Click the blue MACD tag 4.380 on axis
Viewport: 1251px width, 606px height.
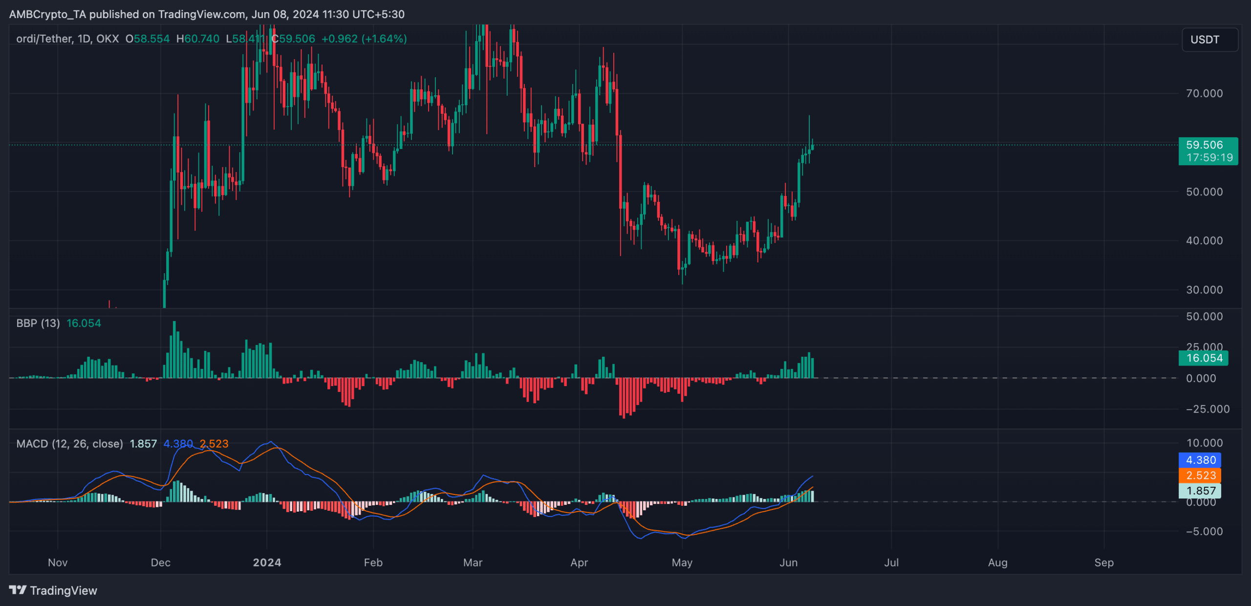point(1200,460)
